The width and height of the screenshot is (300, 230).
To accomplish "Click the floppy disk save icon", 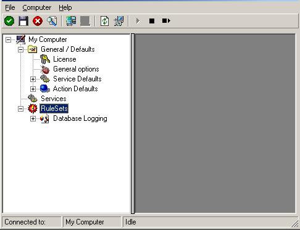I will pyautogui.click(x=23, y=21).
